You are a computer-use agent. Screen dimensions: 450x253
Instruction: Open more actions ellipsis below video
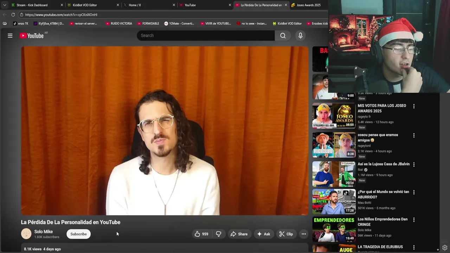click(304, 234)
